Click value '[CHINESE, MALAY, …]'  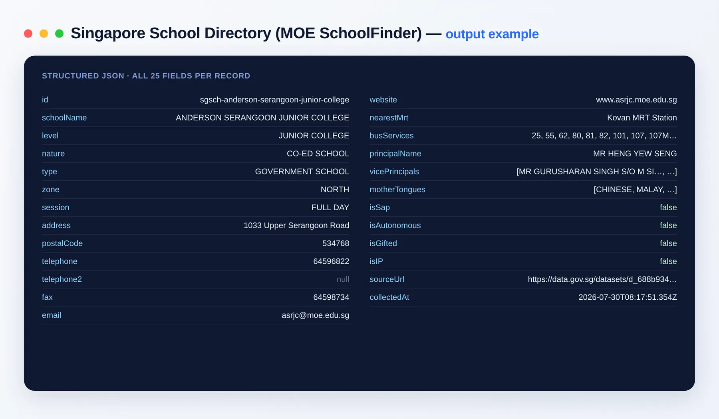[x=635, y=190]
